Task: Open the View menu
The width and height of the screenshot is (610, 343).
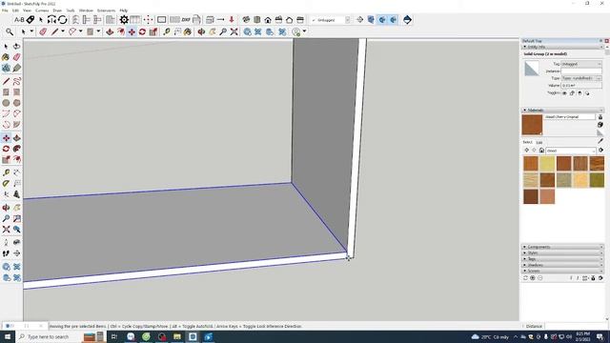Action: point(28,10)
